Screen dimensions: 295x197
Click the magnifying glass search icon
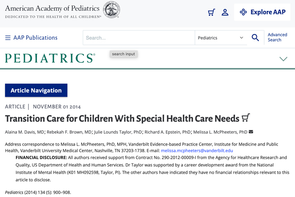(255, 38)
